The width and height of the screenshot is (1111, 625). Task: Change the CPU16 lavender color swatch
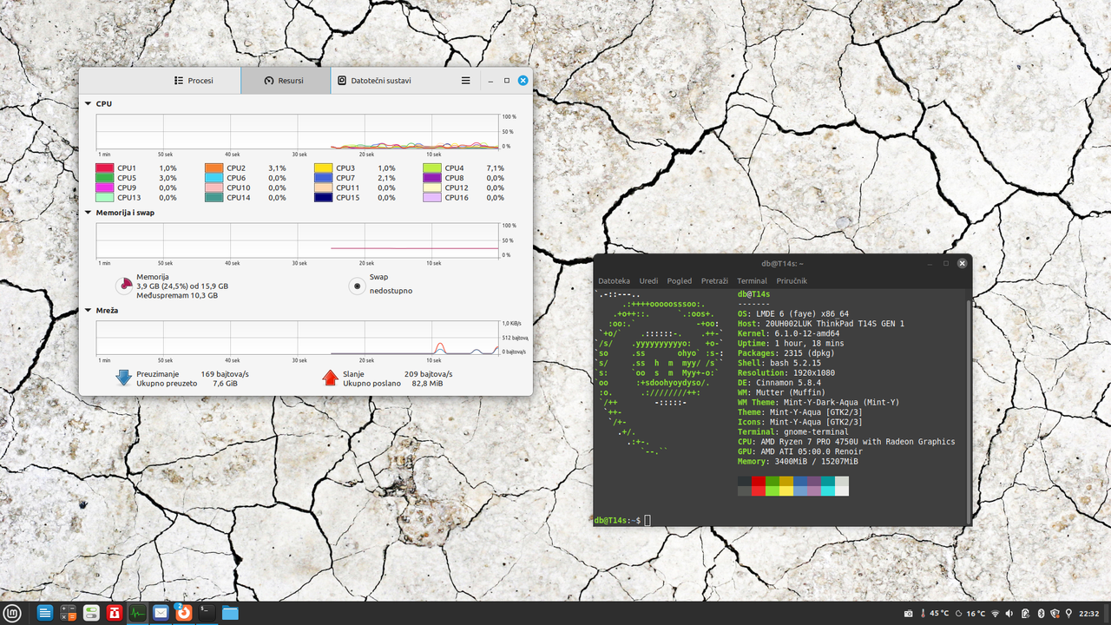pyautogui.click(x=432, y=198)
